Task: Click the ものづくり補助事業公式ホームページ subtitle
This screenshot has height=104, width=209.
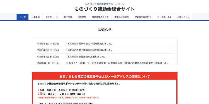Action: pyautogui.click(x=105, y=4)
